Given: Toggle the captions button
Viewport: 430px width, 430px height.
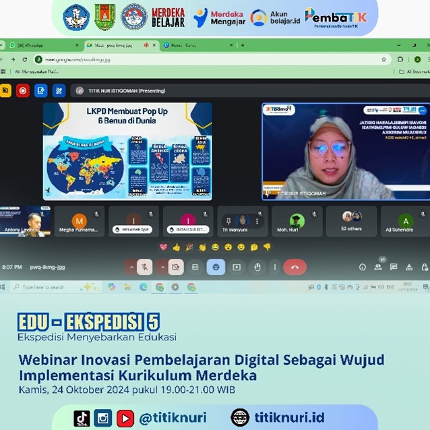Looking at the screenshot, I should pyautogui.click(x=195, y=267).
